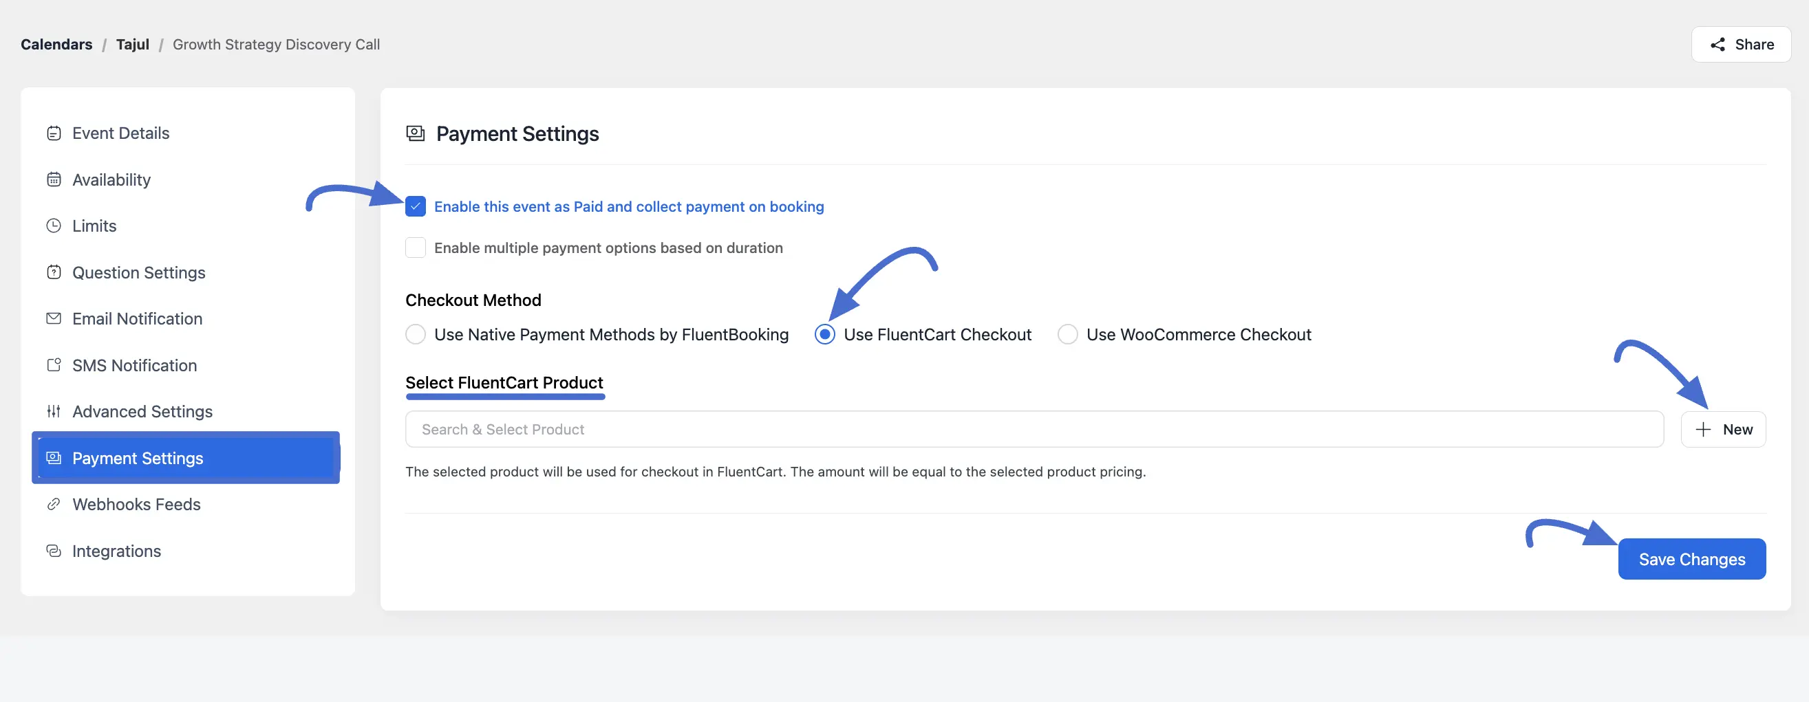
Task: Open the Webhooks Feeds section
Action: (136, 504)
